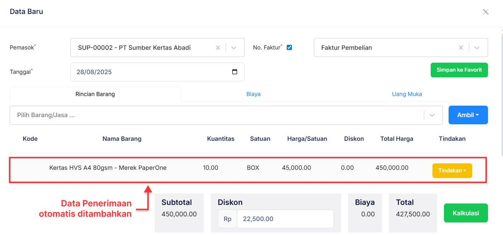Open the calendar icon in the Tanggal field
The height and width of the screenshot is (235, 503).
[235, 72]
